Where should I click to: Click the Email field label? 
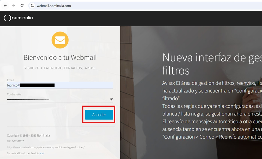click(x=11, y=80)
